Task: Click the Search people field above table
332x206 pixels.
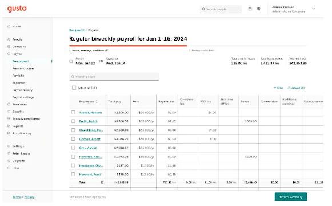Action: [x=114, y=77]
